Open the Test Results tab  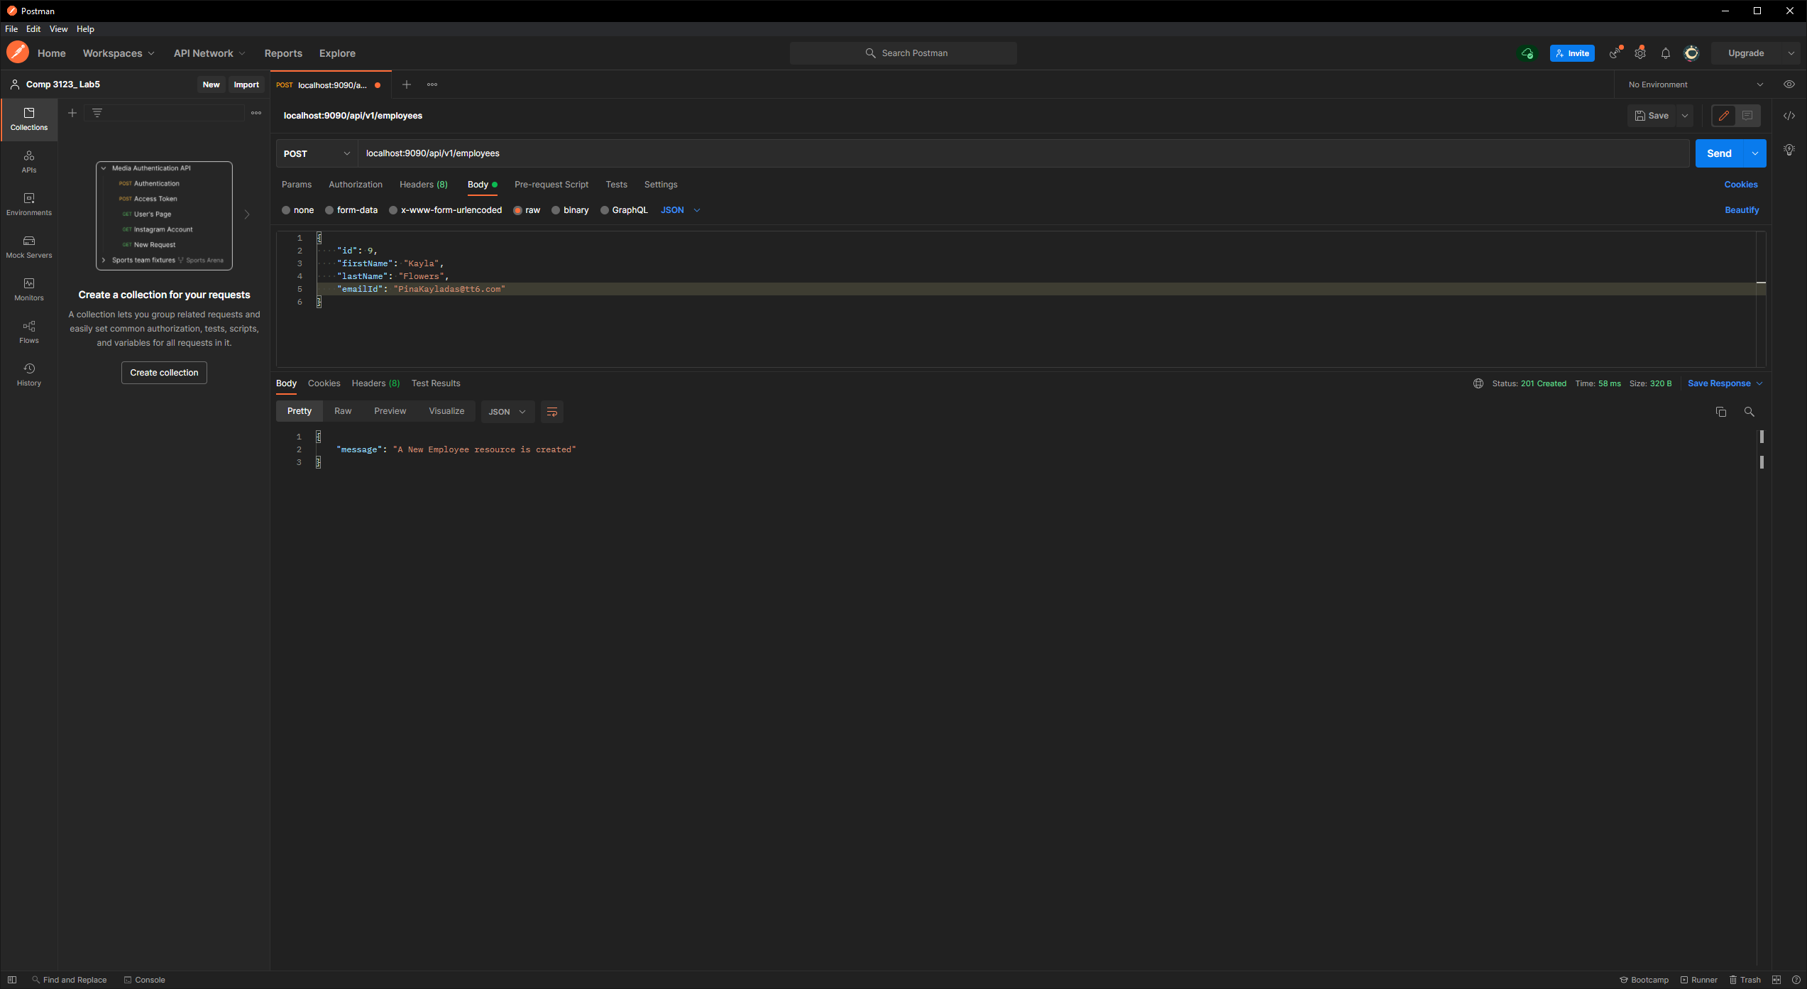[x=435, y=383]
